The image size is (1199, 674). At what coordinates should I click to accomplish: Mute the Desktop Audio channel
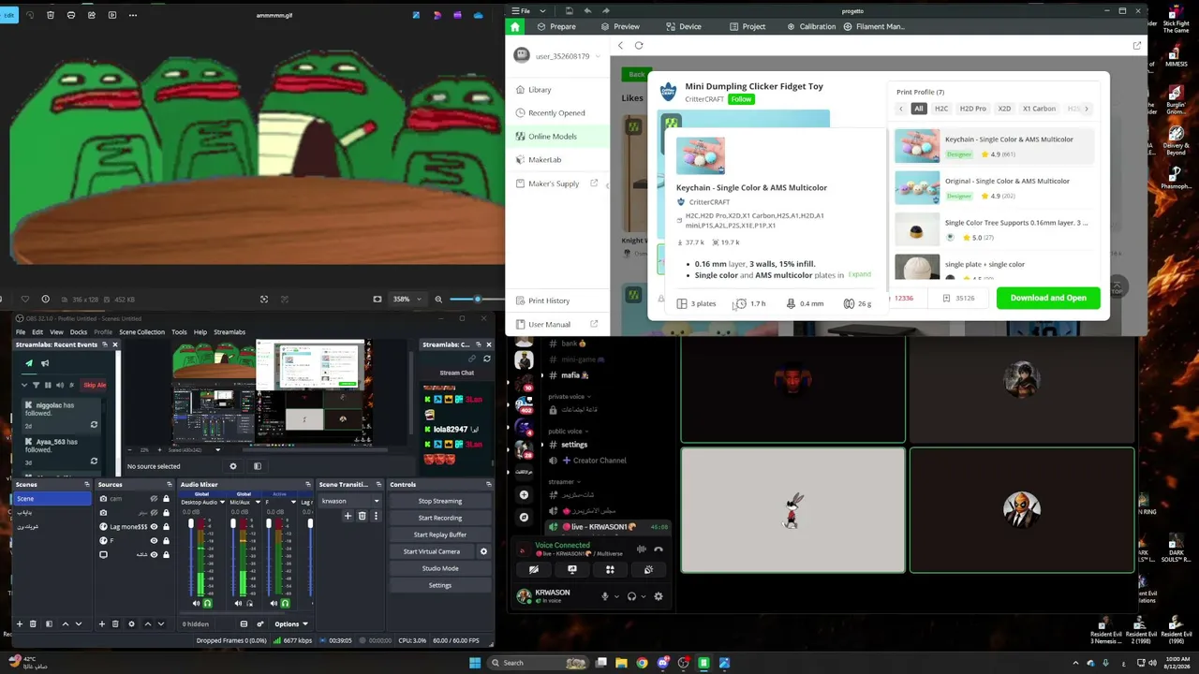click(196, 604)
